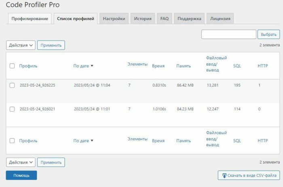This screenshot has width=283, height=187.
Task: Click the 'Выбрать' search button
Action: 269,34
